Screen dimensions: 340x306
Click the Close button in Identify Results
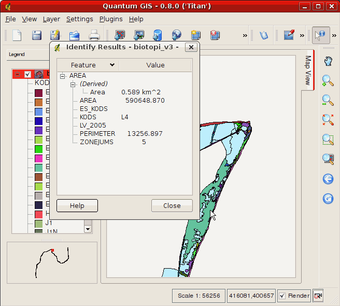172,205
